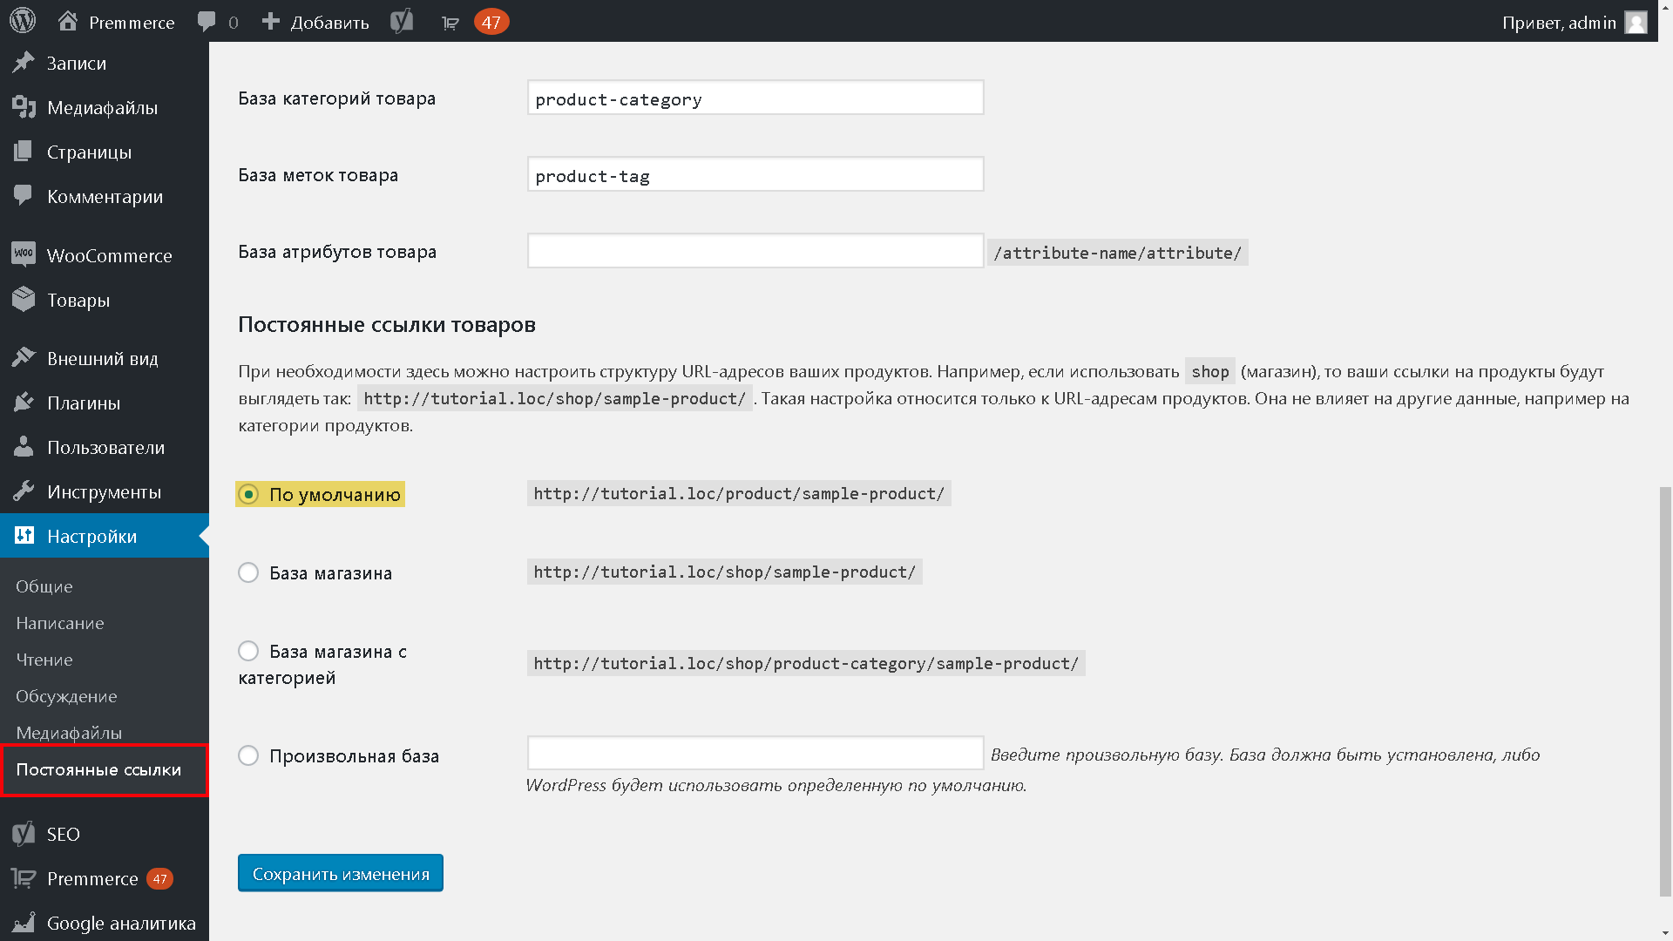The height and width of the screenshot is (941, 1673).
Task: Click the plug icon beside Плагины
Action: pos(24,402)
